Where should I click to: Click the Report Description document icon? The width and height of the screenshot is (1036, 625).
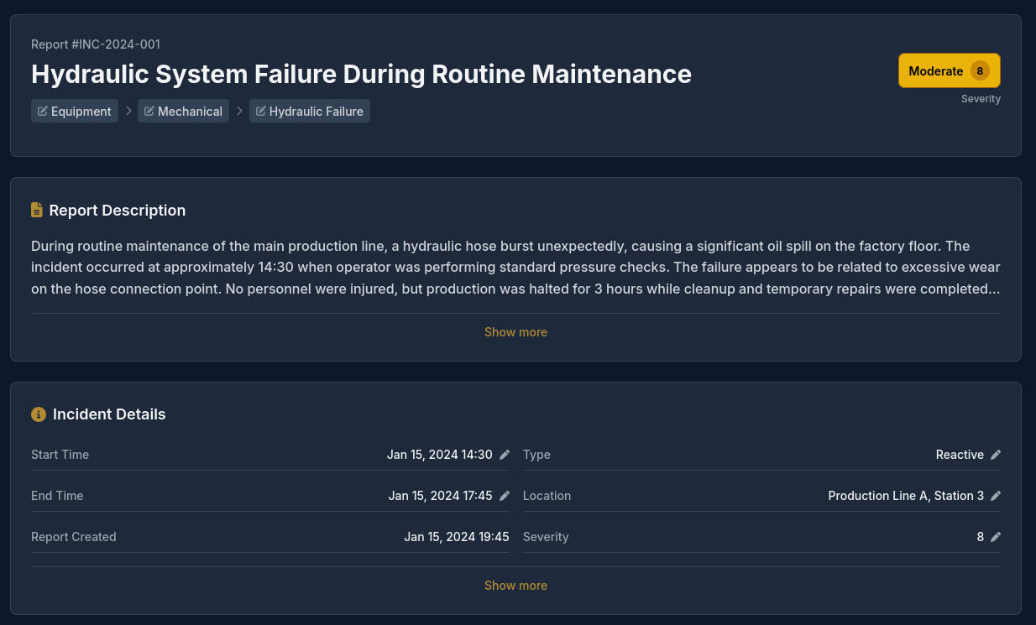pos(37,211)
